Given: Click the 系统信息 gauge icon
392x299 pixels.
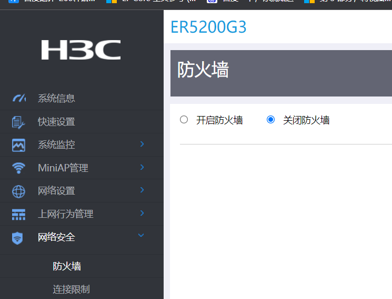Looking at the screenshot, I should [x=19, y=98].
